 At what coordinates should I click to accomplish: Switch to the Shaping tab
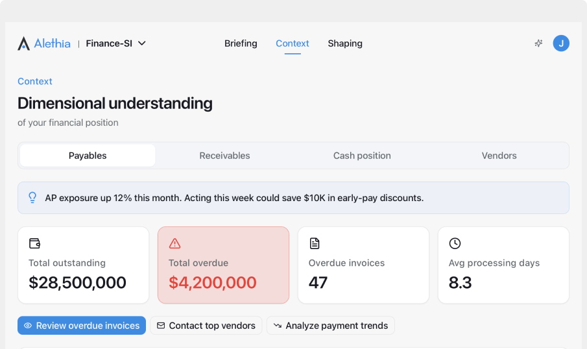[x=345, y=43]
